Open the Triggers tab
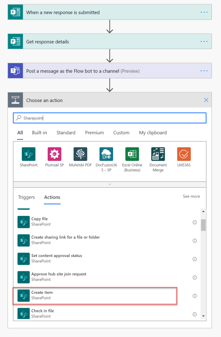 point(26,197)
